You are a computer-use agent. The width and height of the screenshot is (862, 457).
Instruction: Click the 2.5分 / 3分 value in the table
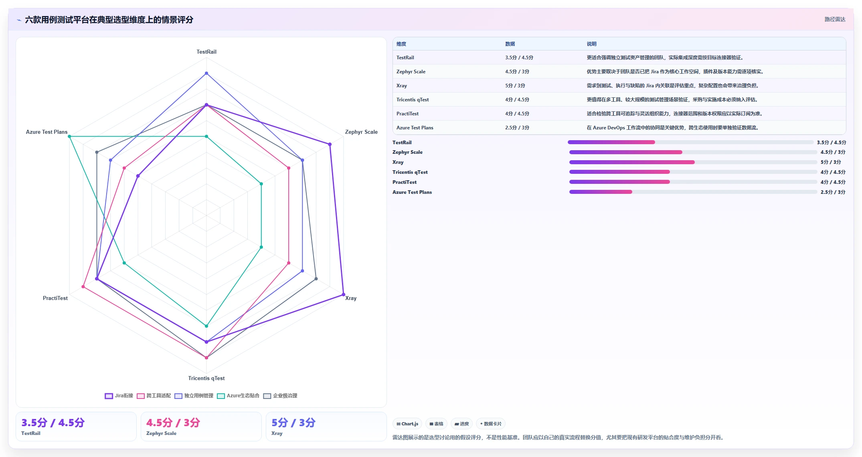[517, 128]
